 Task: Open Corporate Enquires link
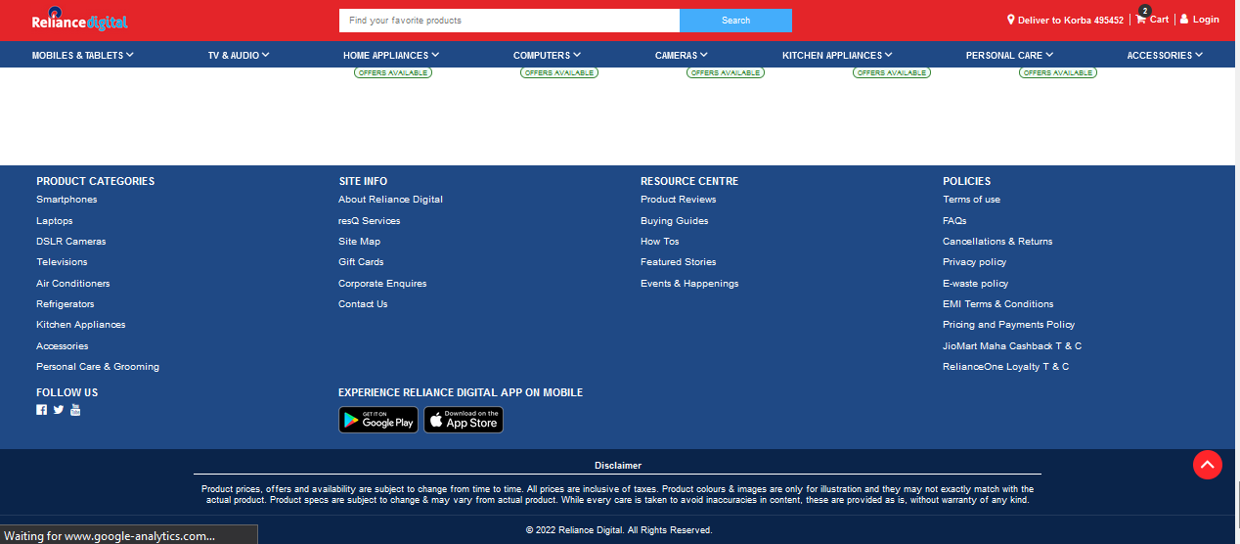click(382, 284)
